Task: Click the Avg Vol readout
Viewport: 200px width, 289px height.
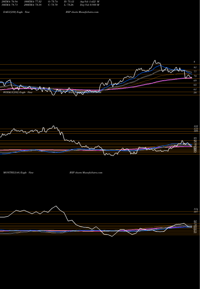Action: 90,2
